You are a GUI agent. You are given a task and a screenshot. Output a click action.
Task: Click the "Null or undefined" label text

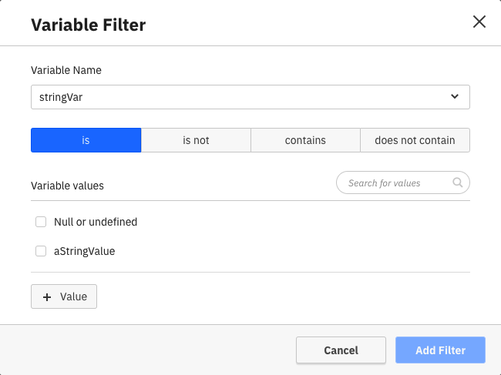point(96,222)
